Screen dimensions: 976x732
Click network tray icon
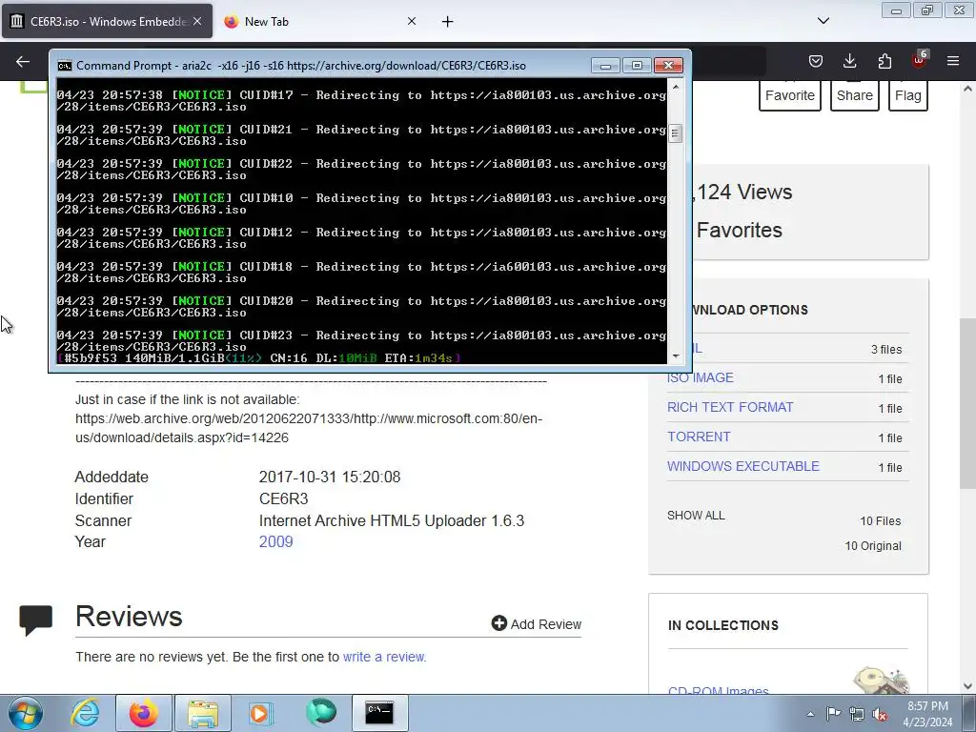click(x=857, y=714)
